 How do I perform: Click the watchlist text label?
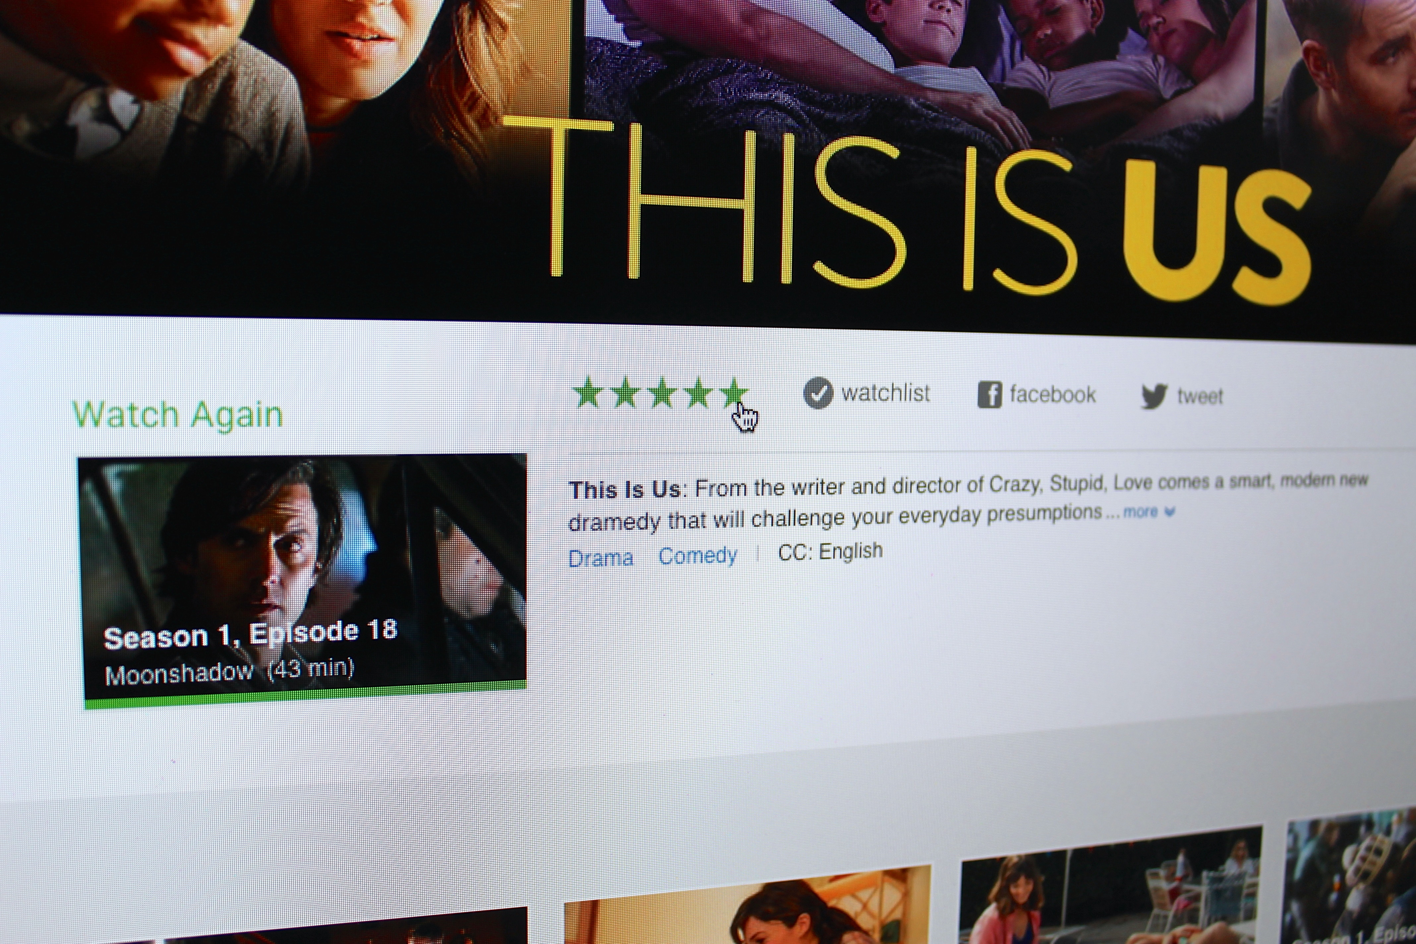pos(886,393)
